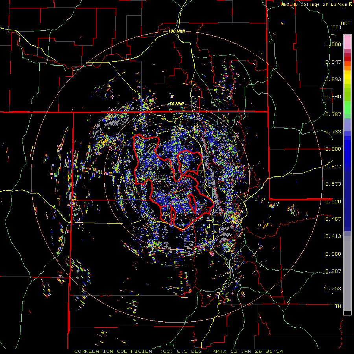
Task: Click the 0.307 legend value
Action: point(333,271)
